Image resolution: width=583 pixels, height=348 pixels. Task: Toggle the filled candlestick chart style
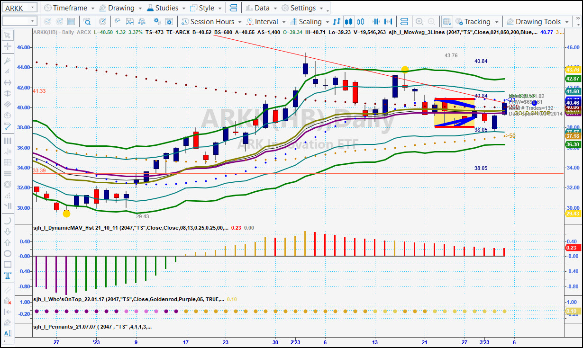(349, 22)
